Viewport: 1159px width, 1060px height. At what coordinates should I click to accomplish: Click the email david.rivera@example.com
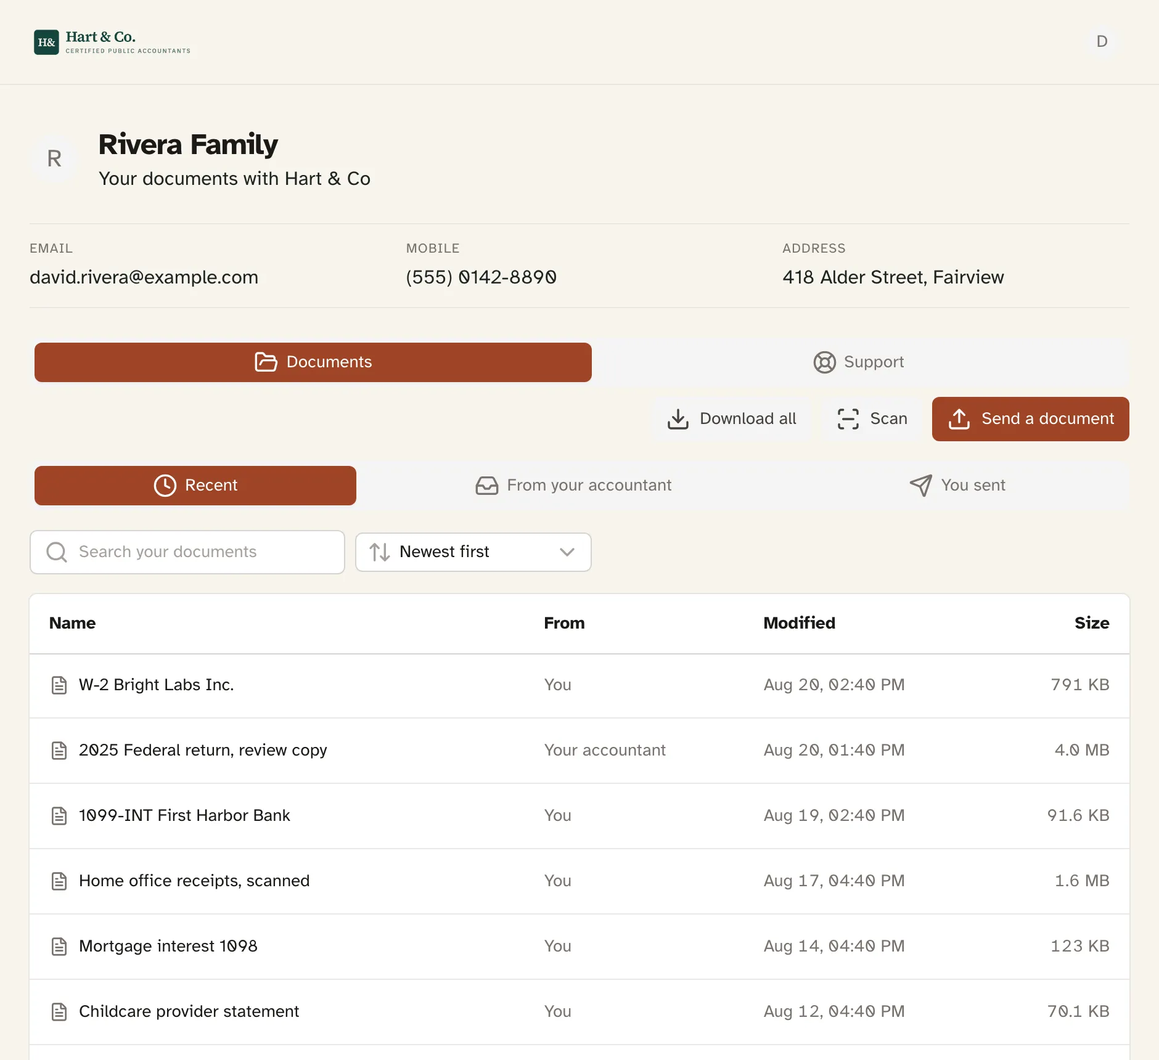click(x=144, y=277)
